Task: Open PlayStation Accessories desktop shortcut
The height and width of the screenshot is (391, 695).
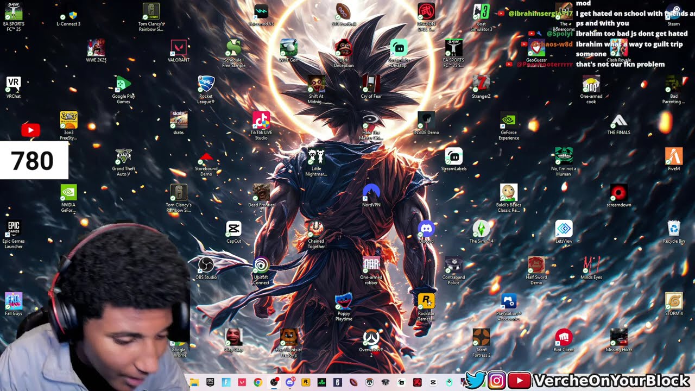Action: pyautogui.click(x=509, y=307)
